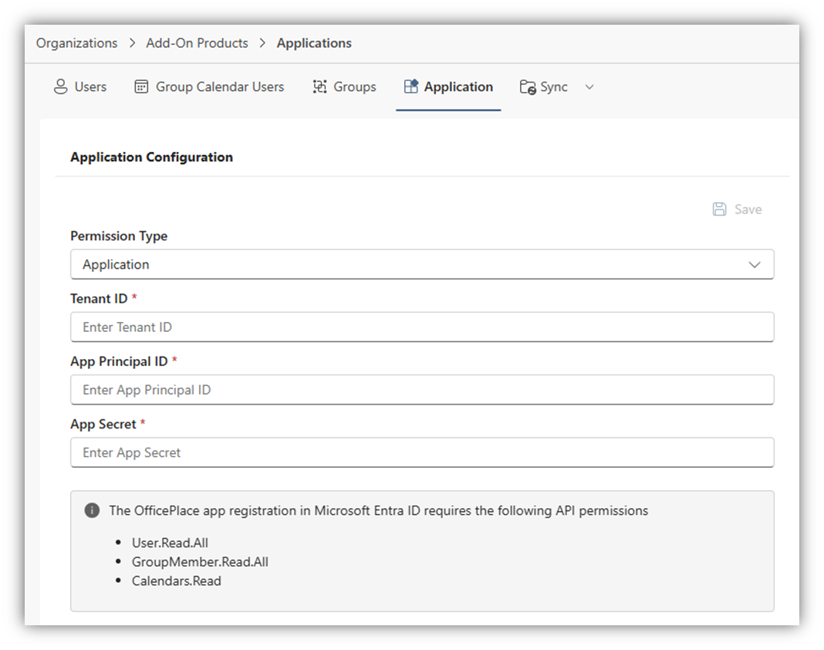824x650 pixels.
Task: Navigate to the Organizations breadcrumb link
Action: coord(77,43)
